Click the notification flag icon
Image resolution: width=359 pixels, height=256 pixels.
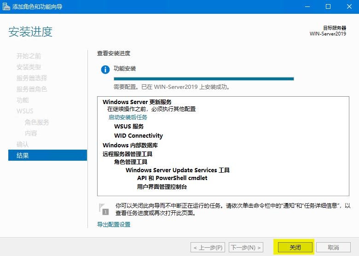coord(105,209)
